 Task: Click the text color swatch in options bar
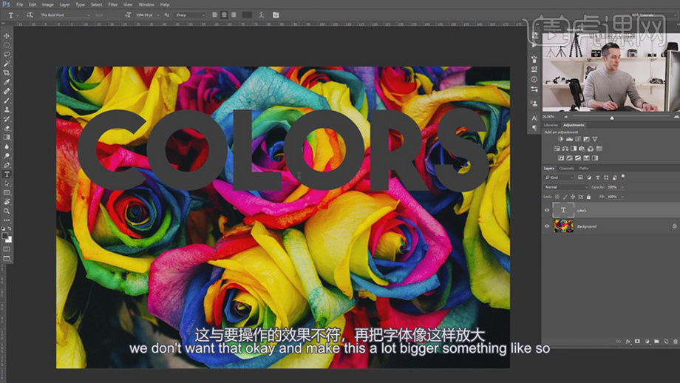pos(247,15)
